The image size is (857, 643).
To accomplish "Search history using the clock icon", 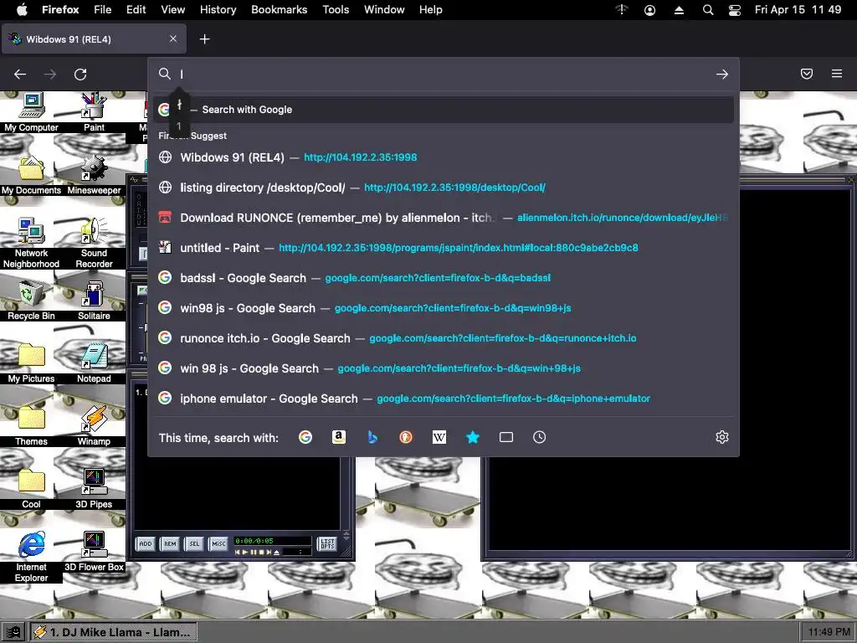I will (540, 437).
